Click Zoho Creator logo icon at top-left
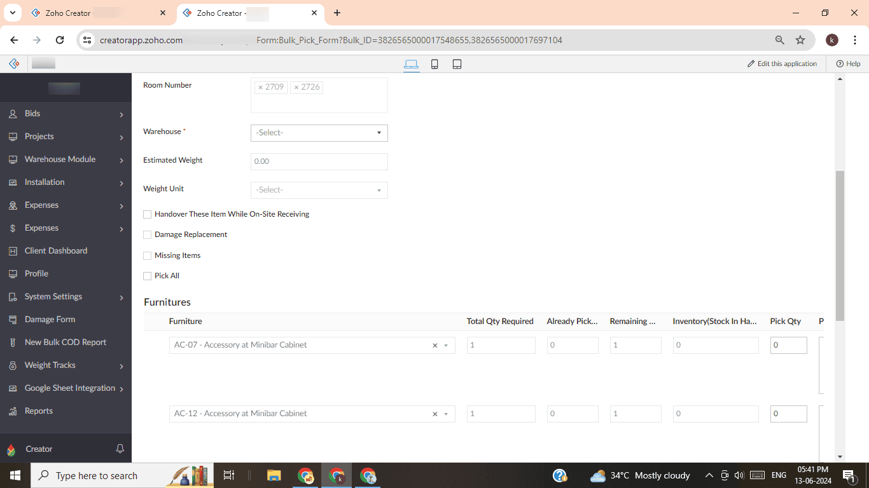This screenshot has height=488, width=869. click(x=14, y=64)
